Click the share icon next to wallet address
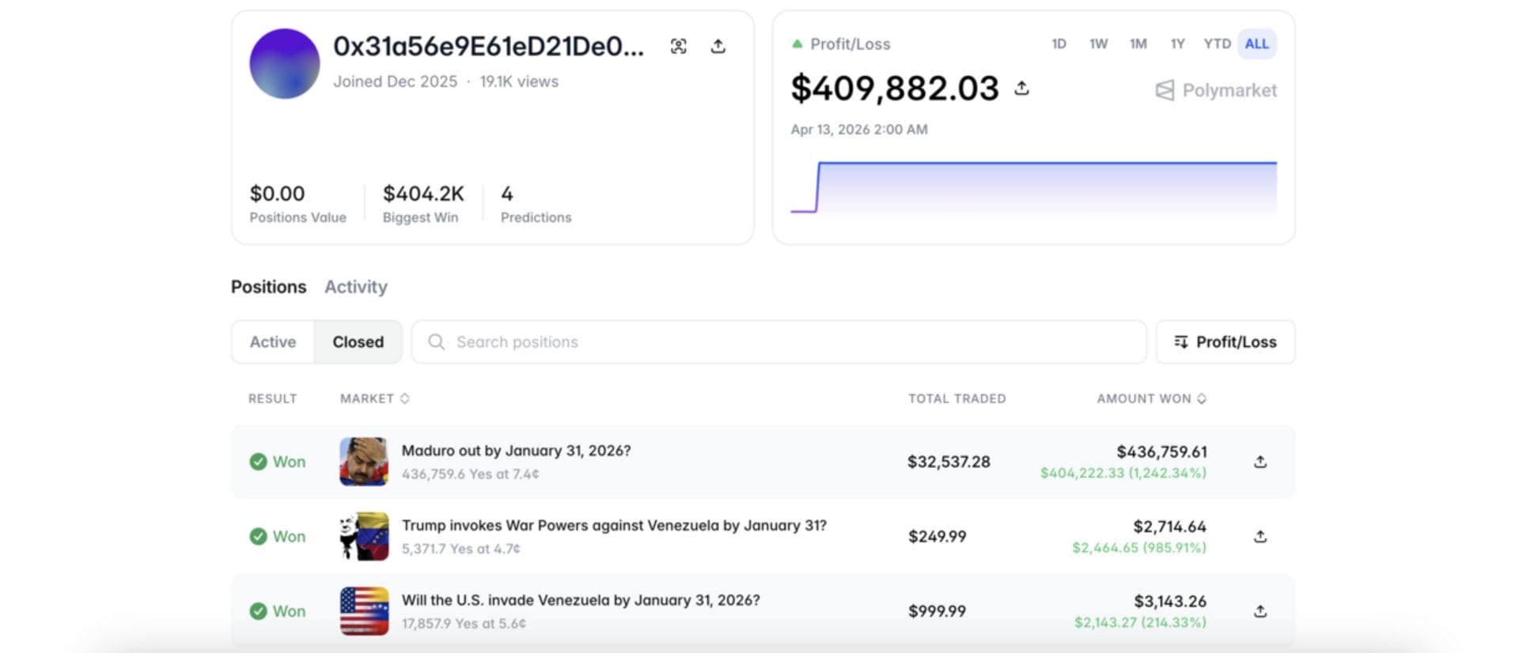Viewport: 1519px width, 653px height. click(718, 47)
